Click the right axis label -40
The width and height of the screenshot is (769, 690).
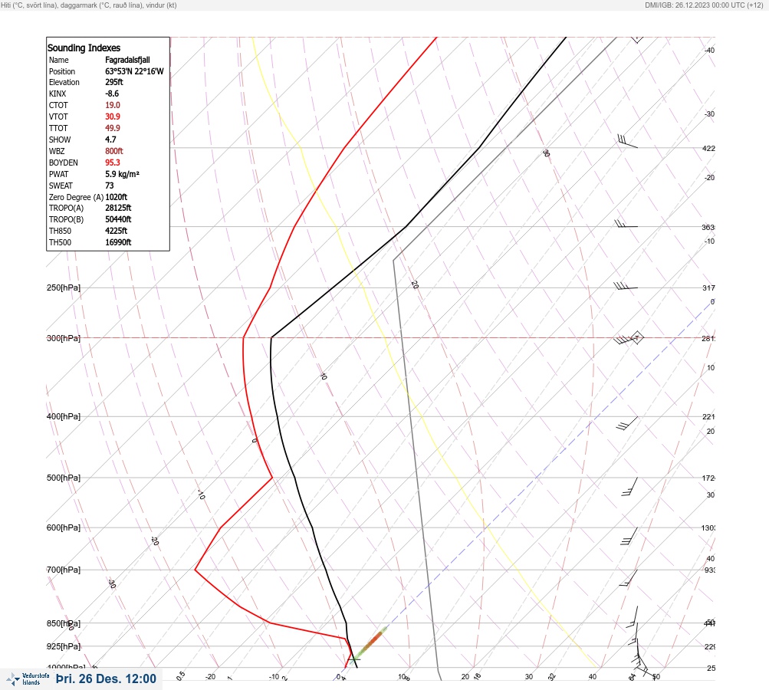click(x=709, y=50)
